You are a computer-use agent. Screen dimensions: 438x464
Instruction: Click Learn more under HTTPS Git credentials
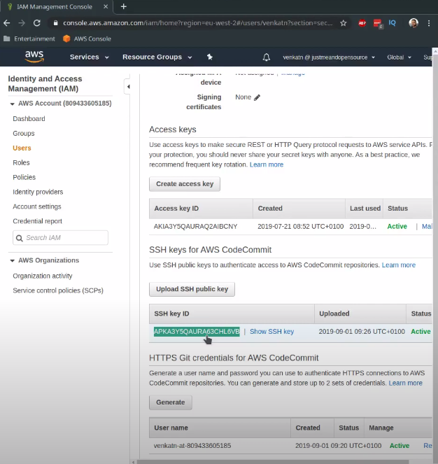click(x=405, y=383)
